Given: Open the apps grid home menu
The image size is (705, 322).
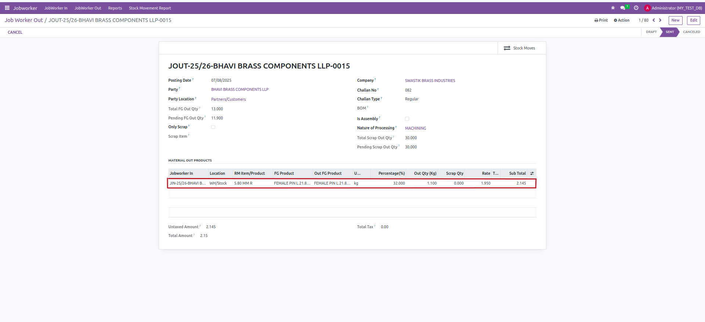Looking at the screenshot, I should coord(7,8).
